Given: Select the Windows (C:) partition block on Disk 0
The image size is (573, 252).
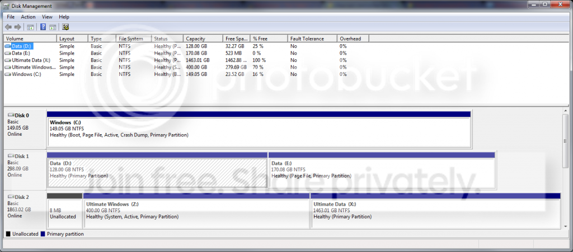Looking at the screenshot, I should (x=259, y=130).
